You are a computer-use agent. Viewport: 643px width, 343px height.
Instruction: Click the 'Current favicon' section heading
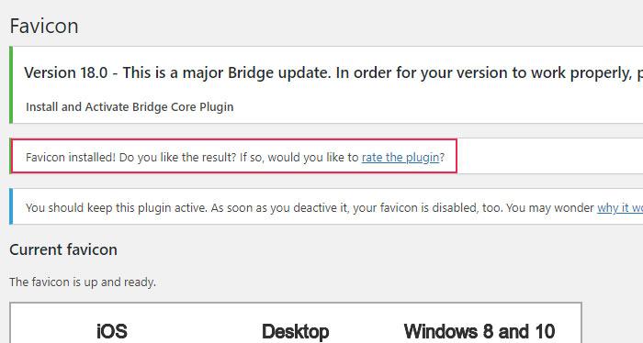(x=63, y=249)
